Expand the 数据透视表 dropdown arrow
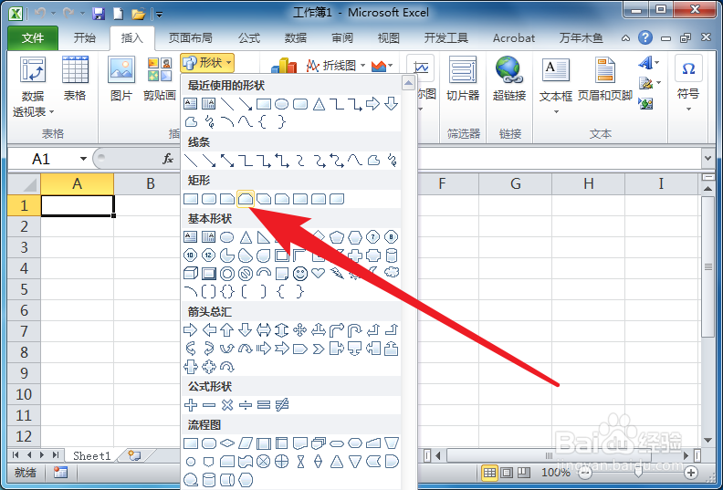 [52, 111]
